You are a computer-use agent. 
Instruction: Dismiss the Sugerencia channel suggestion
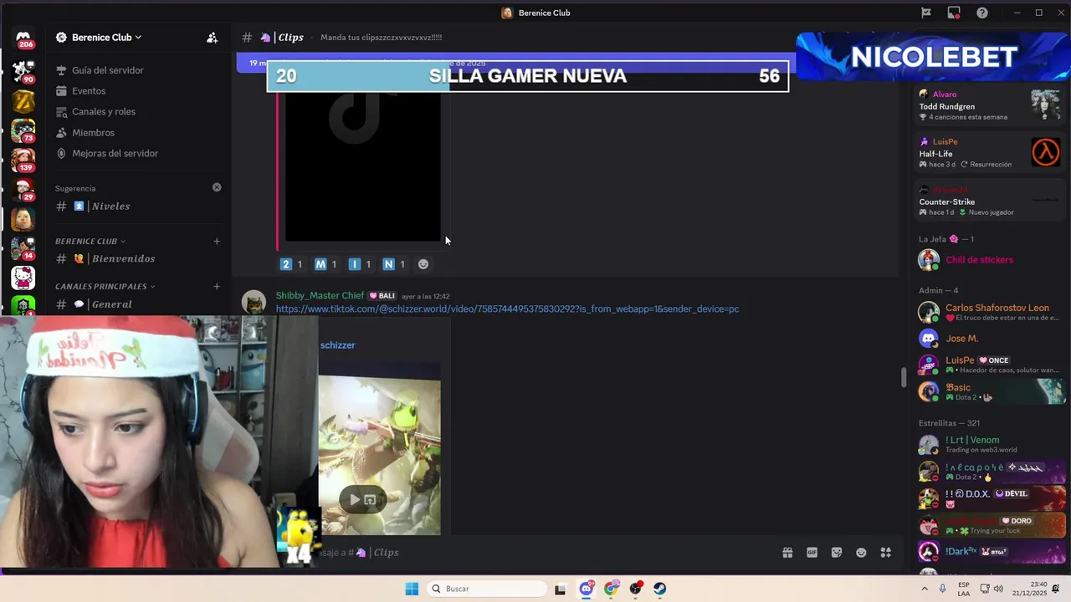(x=217, y=187)
